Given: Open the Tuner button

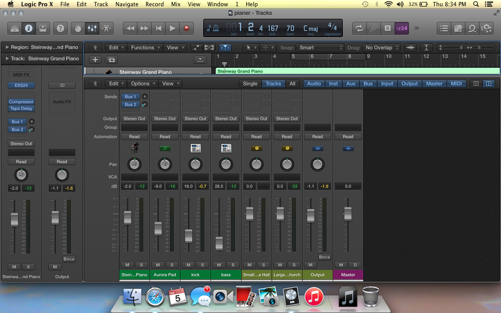Looking at the screenshot, I should [x=373, y=28].
